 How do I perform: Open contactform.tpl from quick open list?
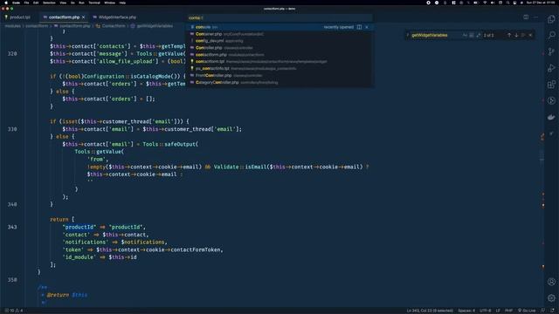click(x=279, y=62)
